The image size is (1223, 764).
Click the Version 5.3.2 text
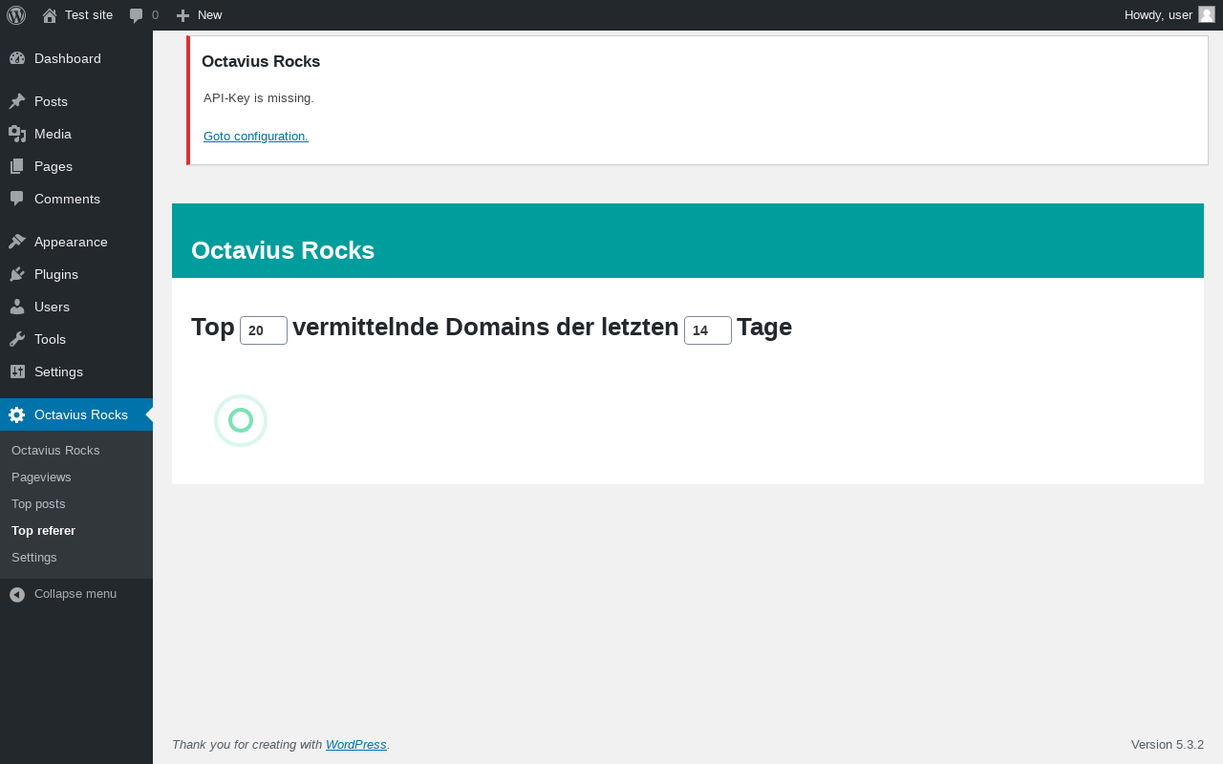click(1168, 745)
